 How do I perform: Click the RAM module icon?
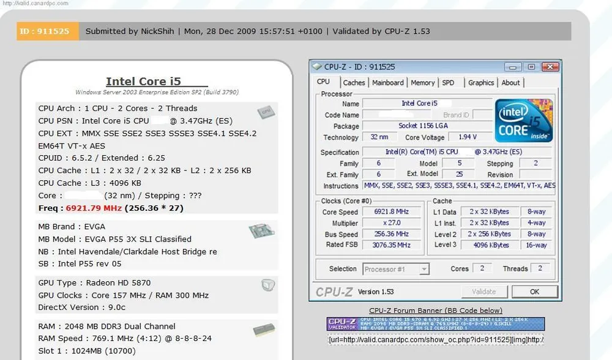[263, 329]
